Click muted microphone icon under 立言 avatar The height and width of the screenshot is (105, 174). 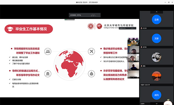[x=142, y=28]
